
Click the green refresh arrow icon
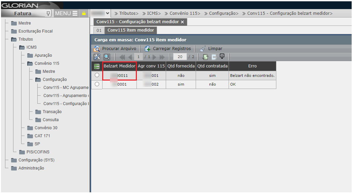tap(205, 57)
